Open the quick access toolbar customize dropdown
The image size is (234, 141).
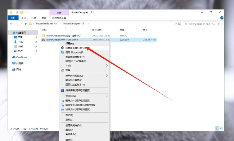coord(25,12)
